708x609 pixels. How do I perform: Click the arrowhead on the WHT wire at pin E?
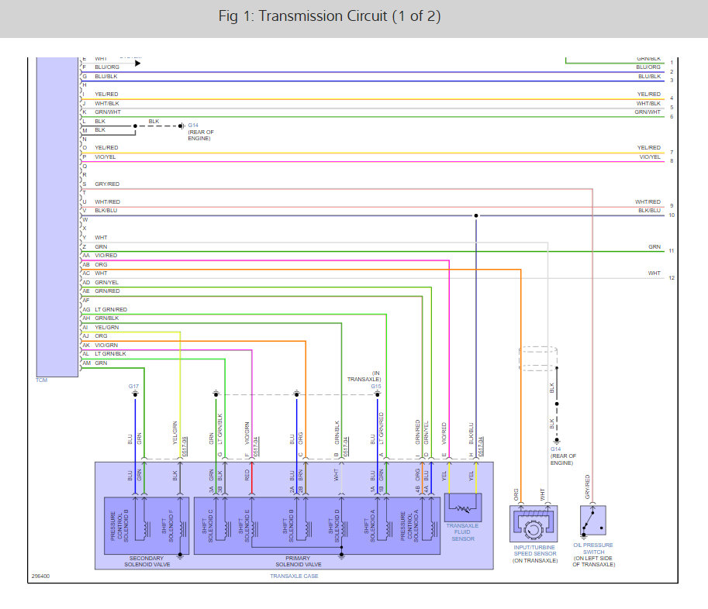[138, 64]
